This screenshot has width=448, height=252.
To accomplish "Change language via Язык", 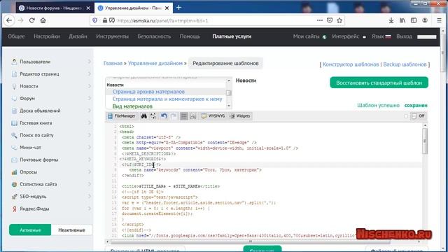I will [x=381, y=36].
